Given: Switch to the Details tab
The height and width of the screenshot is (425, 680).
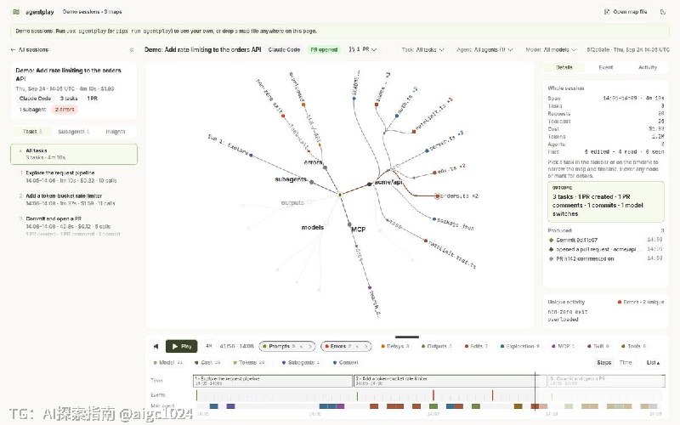Looking at the screenshot, I should [564, 68].
